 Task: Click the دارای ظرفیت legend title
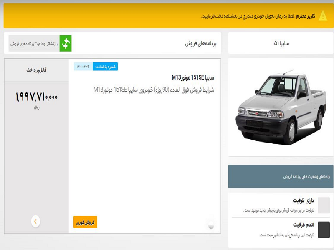click(x=304, y=200)
